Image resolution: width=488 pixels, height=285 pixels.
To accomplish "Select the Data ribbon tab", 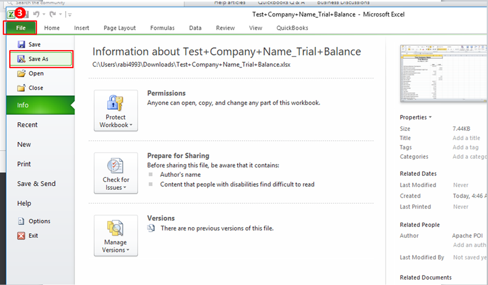I will point(195,28).
